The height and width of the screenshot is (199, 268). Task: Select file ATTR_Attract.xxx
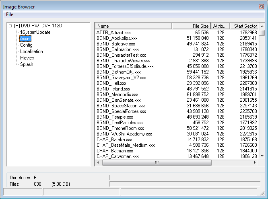click(113, 33)
